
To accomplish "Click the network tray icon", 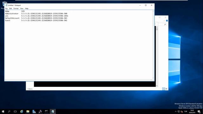I will [179, 111].
